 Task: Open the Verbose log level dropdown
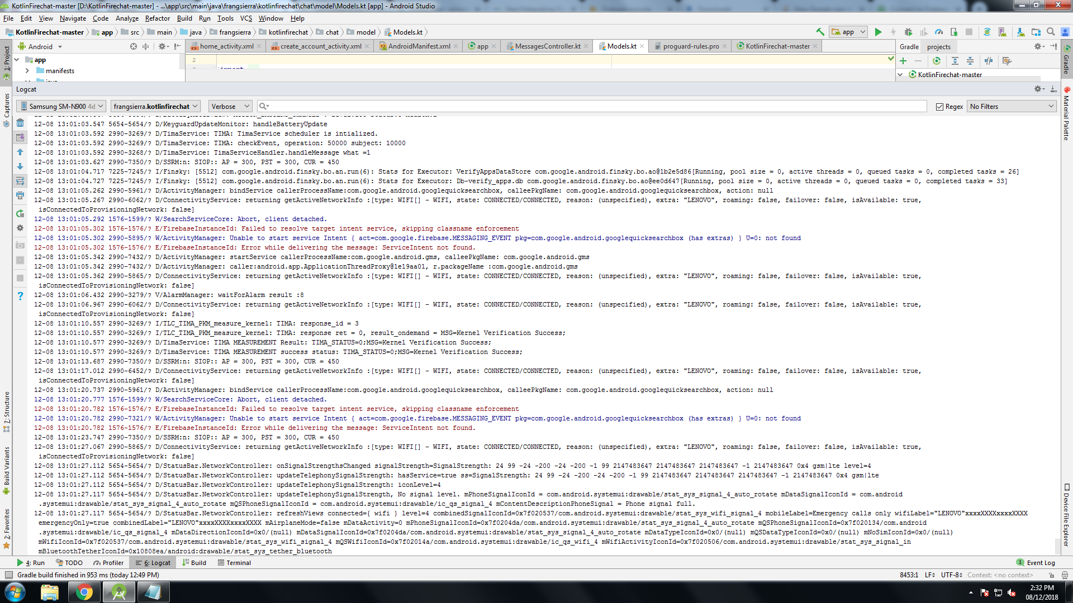[x=230, y=106]
